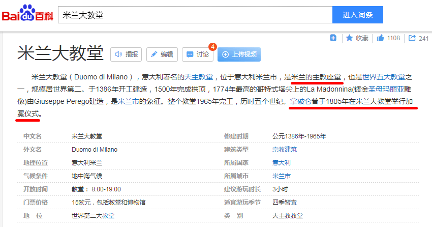The width and height of the screenshot is (432, 227).
Task: Click the page title 米兰大教堂
Action: pos(60,53)
